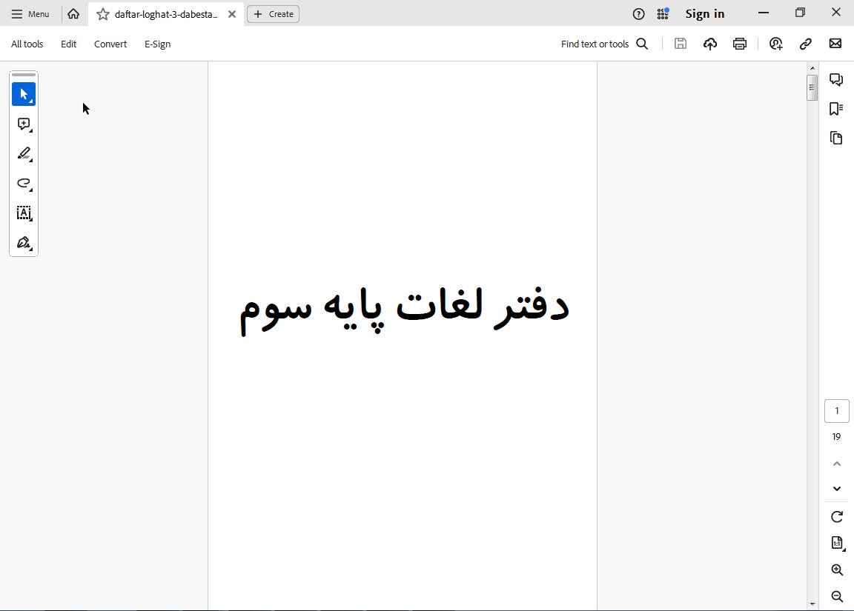This screenshot has width=854, height=611.
Task: Star the daftar-loghat-3 document tab
Action: pos(102,14)
